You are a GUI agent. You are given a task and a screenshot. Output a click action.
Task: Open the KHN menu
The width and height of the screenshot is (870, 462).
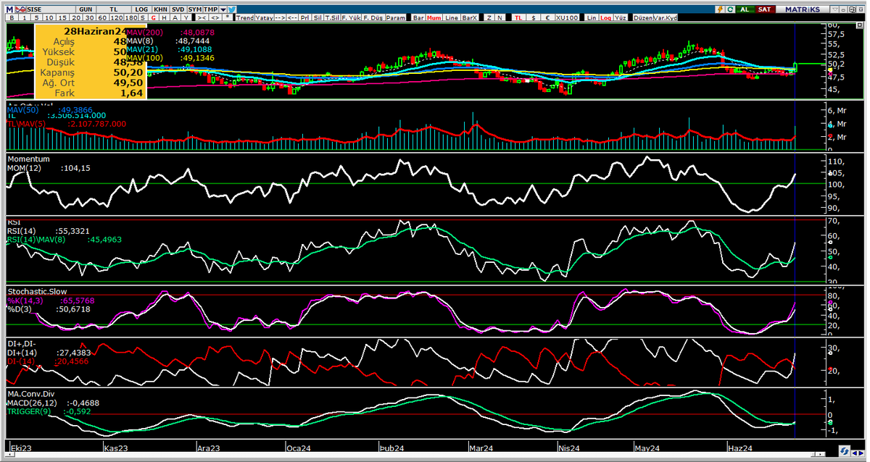point(160,9)
